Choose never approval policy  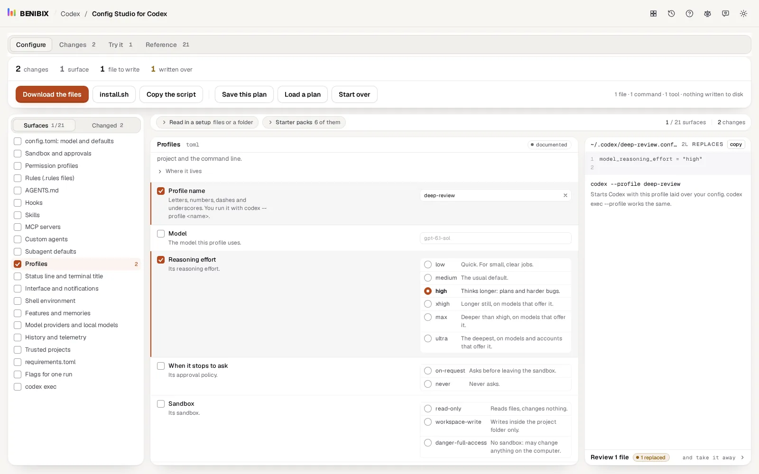tap(428, 384)
